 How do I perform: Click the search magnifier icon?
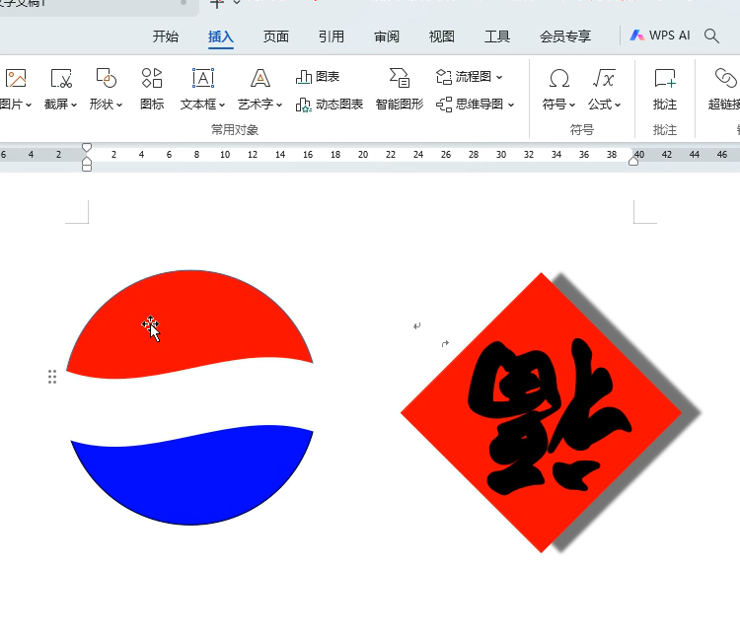click(x=711, y=36)
